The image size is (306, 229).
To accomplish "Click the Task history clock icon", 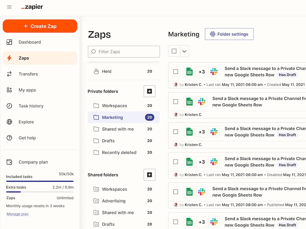I will [10, 106].
